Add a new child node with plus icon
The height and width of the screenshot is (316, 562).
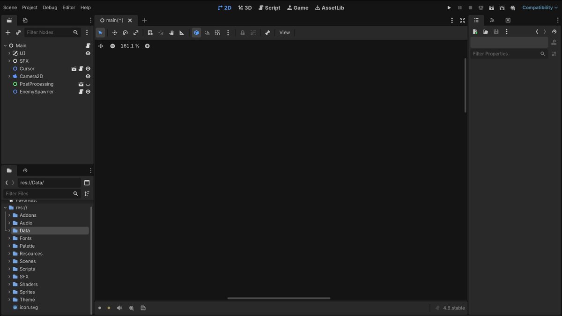pyautogui.click(x=7, y=32)
